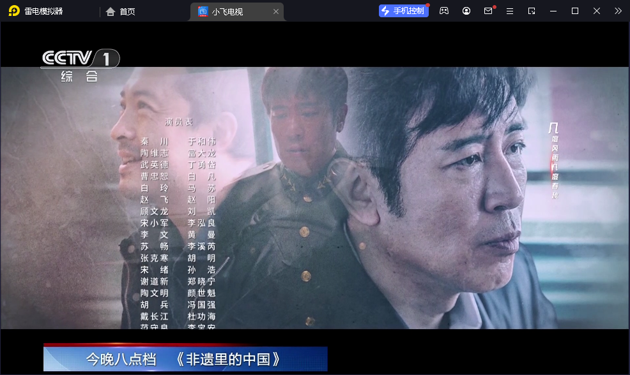Toggle fullscreen with the resize-arrow icon
The image size is (630, 375).
click(x=531, y=11)
